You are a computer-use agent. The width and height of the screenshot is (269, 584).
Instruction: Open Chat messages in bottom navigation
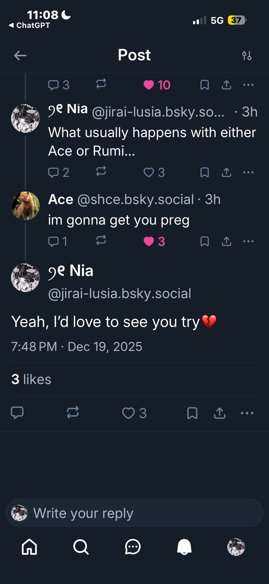(133, 547)
